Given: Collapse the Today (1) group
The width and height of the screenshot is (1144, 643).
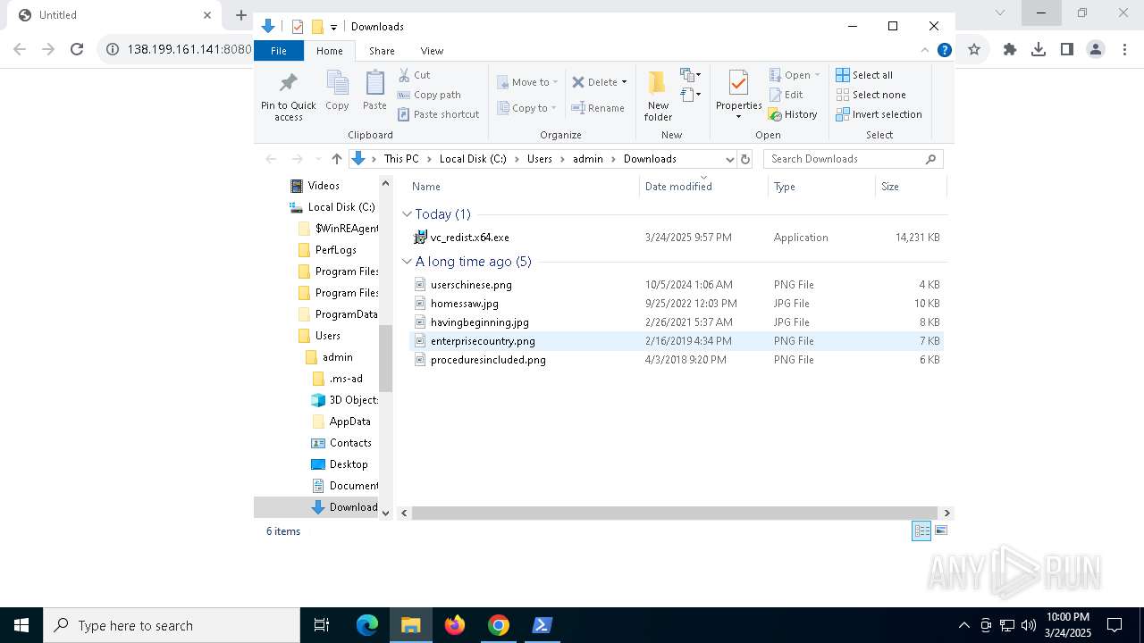Looking at the screenshot, I should click(x=408, y=214).
